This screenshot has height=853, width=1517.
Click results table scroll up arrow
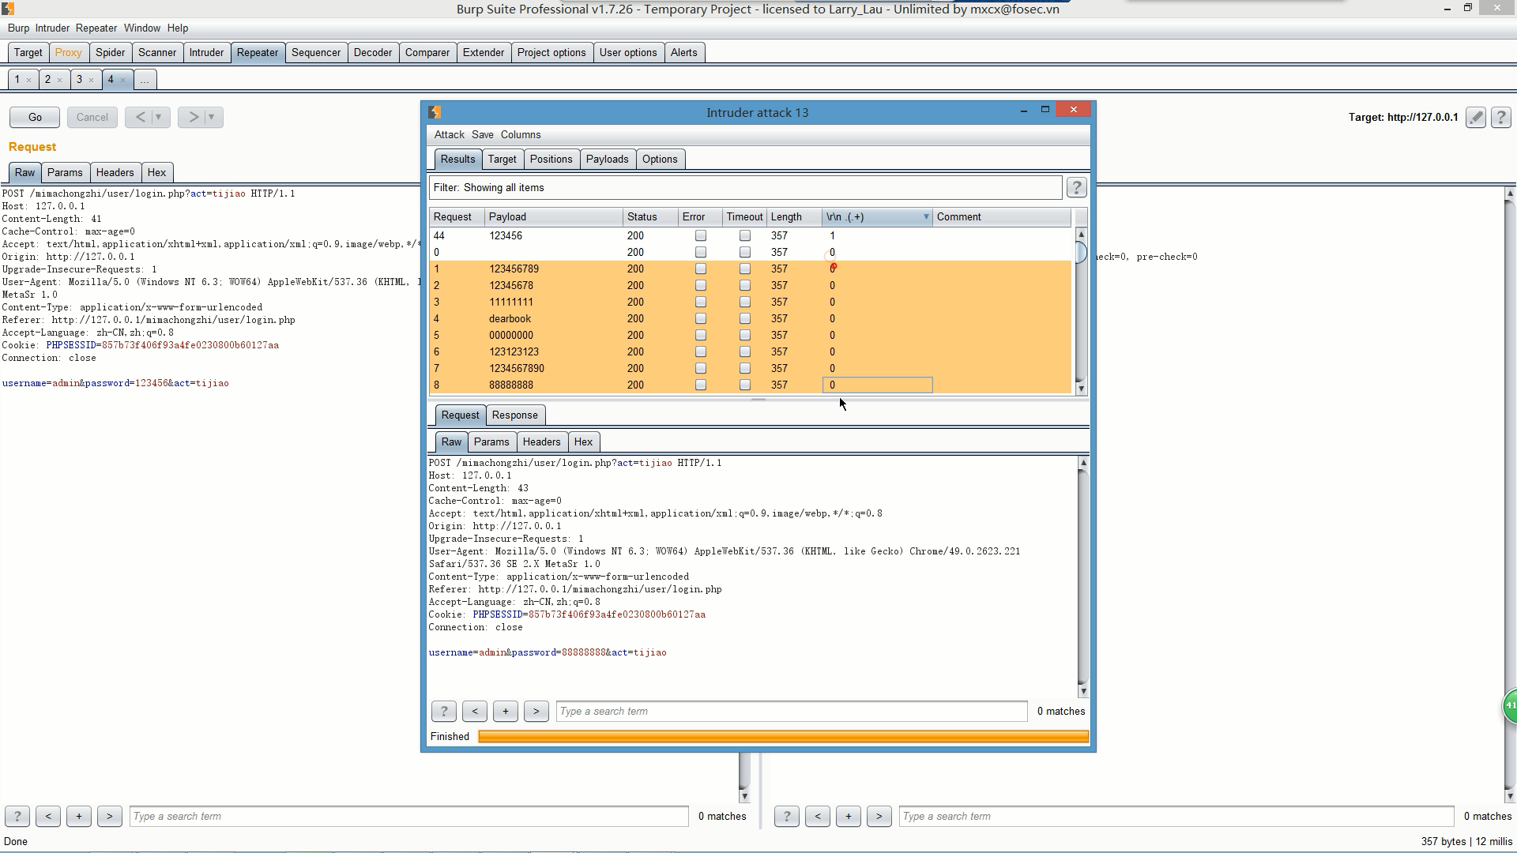pos(1081,234)
